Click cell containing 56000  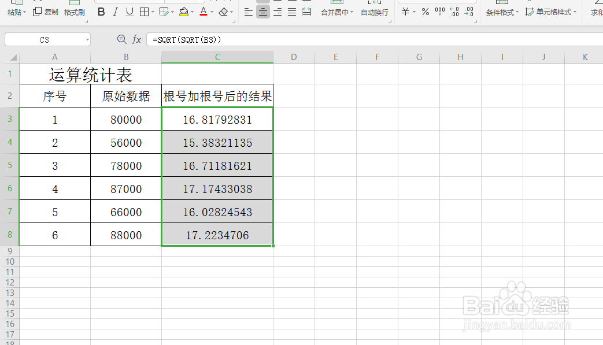coord(126,143)
